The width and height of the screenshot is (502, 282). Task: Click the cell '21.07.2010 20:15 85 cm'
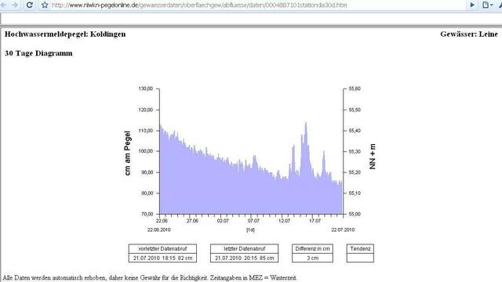tap(244, 258)
